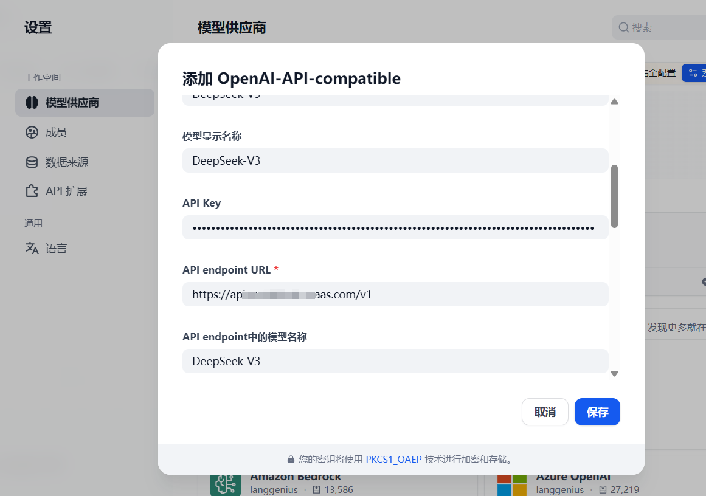This screenshot has height=496, width=706.
Task: Click the Amazon Bedrock card title
Action: (x=296, y=477)
